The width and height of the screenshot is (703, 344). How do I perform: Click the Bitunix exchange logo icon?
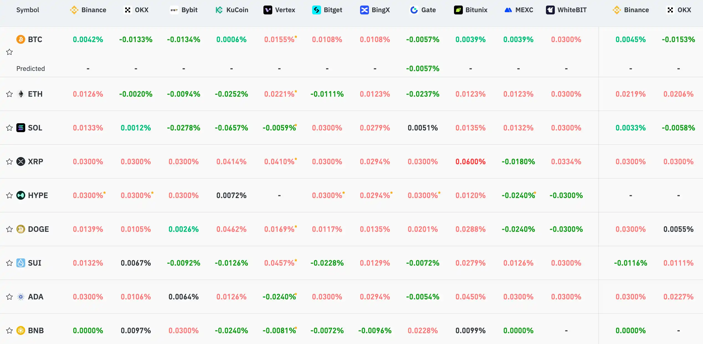pyautogui.click(x=458, y=10)
